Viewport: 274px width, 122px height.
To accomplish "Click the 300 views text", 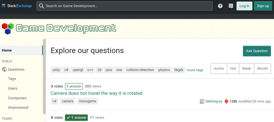I will (x=93, y=86).
